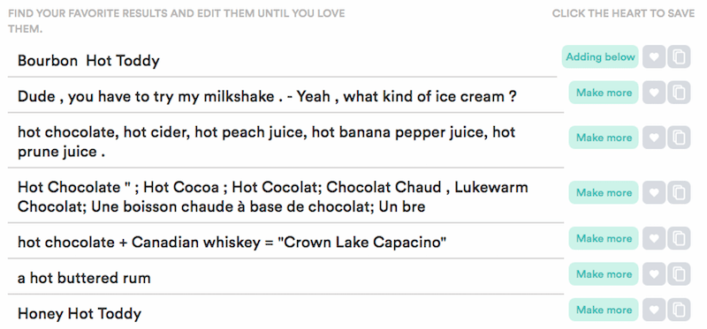The image size is (707, 329).
Task: Copy the Crown Lake Capacino result
Action: (679, 238)
